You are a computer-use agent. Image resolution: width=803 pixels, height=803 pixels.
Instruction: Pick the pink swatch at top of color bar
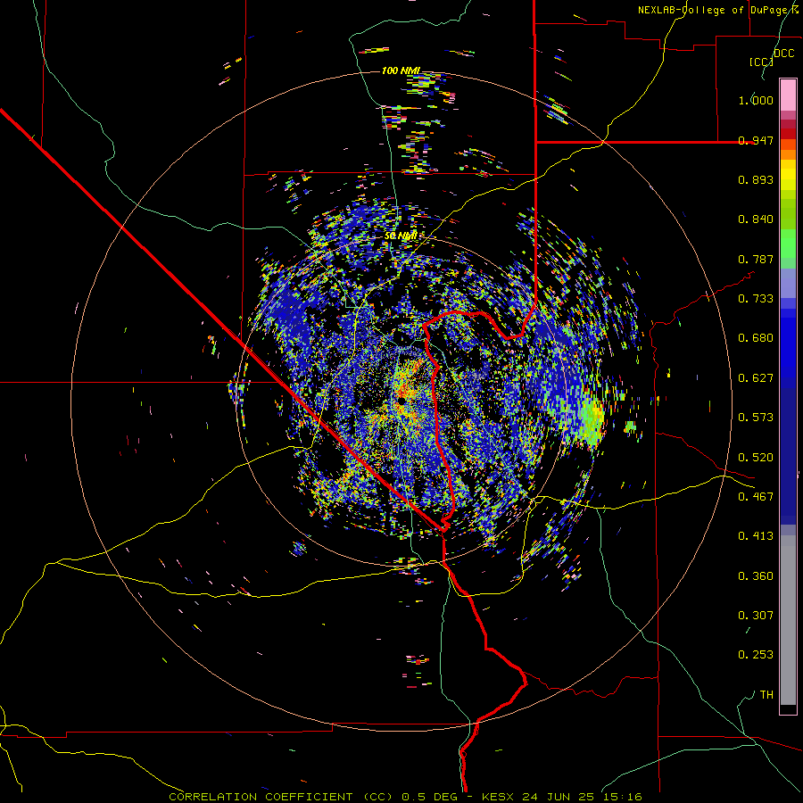point(788,95)
